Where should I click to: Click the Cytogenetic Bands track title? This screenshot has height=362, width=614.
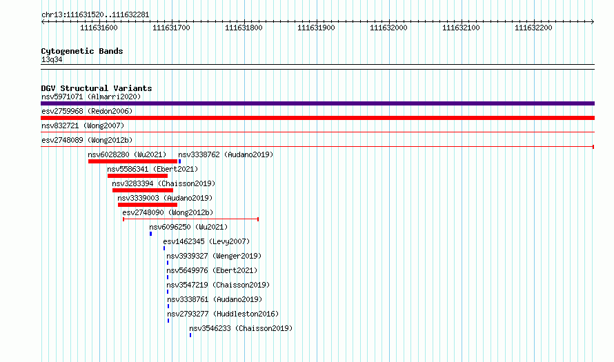tap(82, 51)
